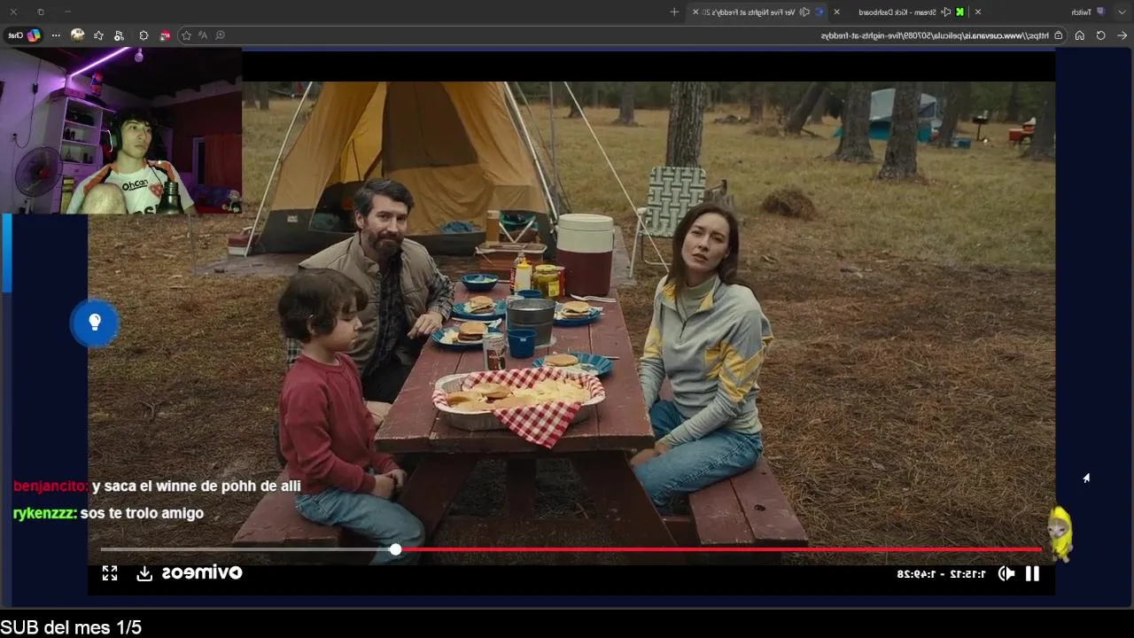
Task: Click the video elapsed time display
Action: click(941, 574)
